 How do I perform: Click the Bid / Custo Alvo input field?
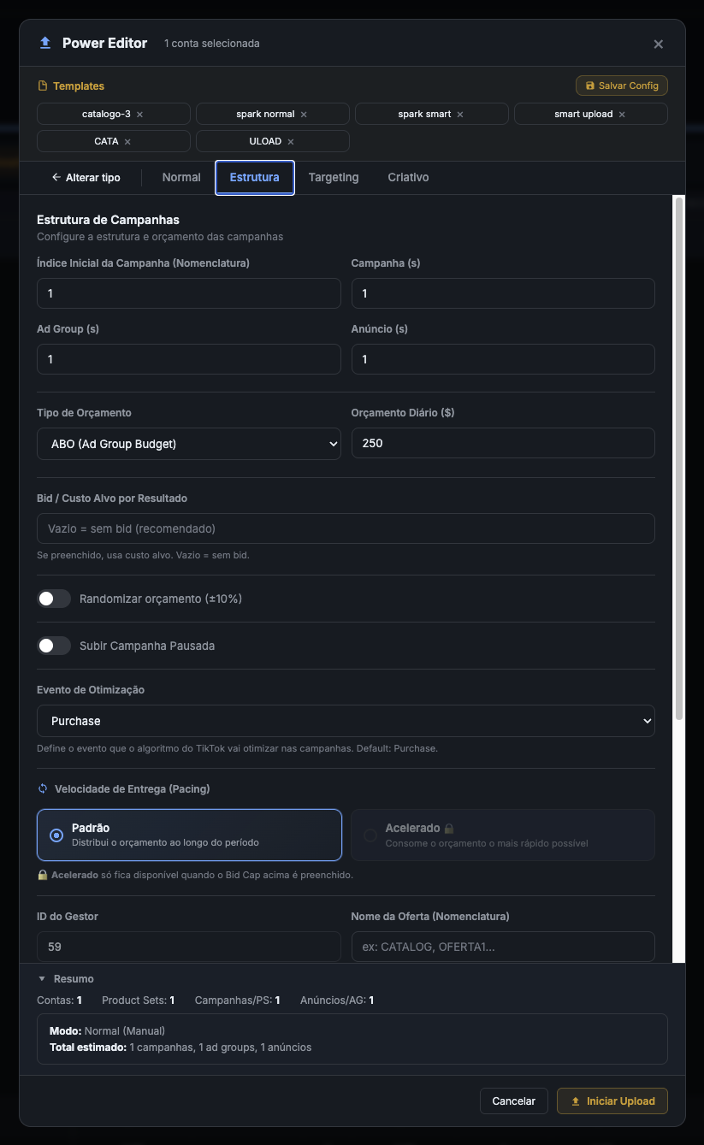click(x=346, y=528)
